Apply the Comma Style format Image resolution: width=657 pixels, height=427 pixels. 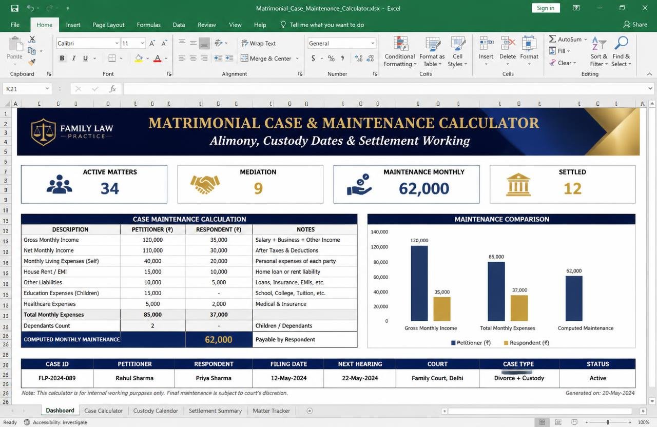point(343,59)
